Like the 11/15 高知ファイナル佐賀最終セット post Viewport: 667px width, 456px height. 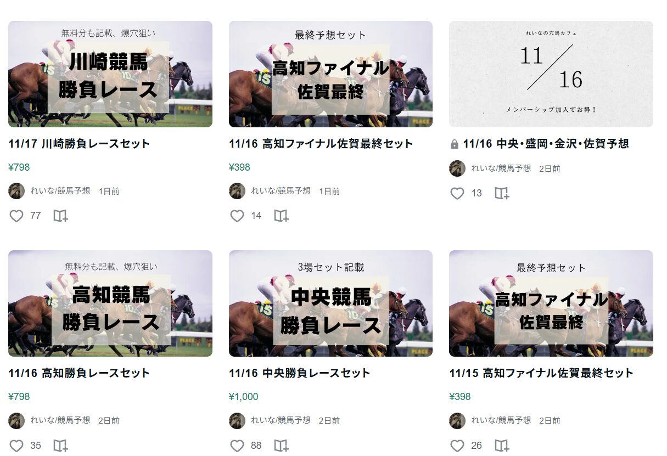point(457,446)
